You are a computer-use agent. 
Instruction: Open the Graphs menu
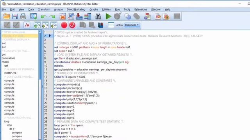(94, 9)
